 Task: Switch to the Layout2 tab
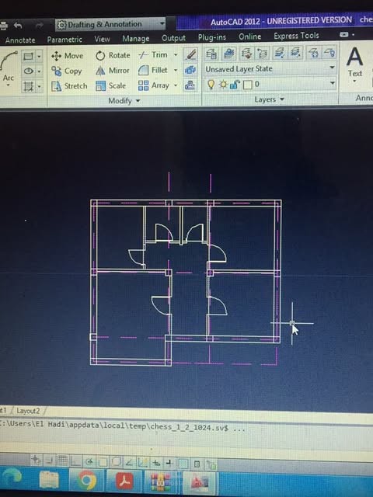28,411
